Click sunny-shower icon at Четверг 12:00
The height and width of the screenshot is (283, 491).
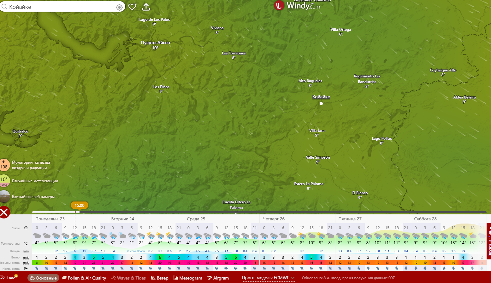coord(302,235)
